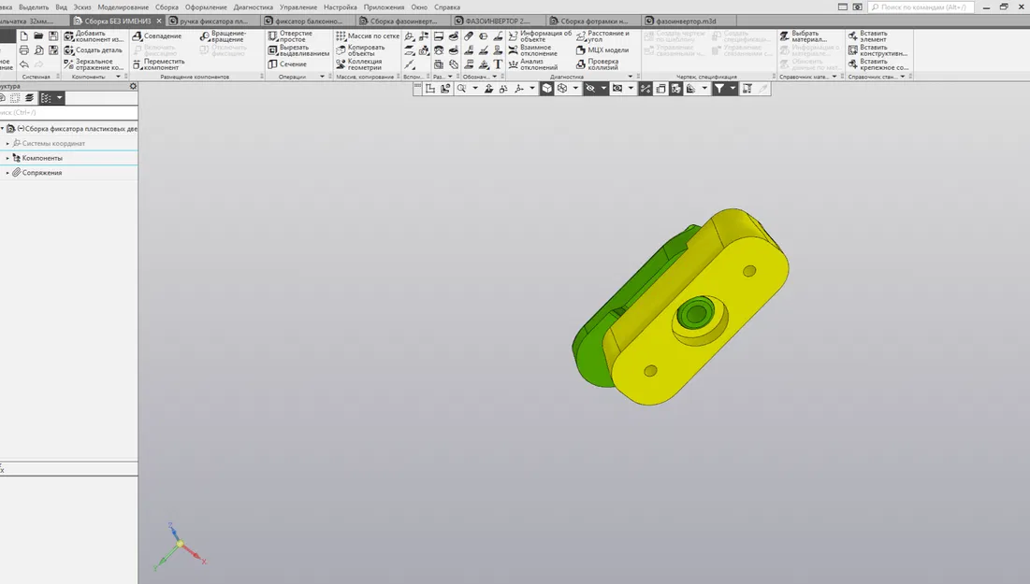Toggle wireframe cube display mode
The image size is (1030, 584).
click(x=562, y=89)
